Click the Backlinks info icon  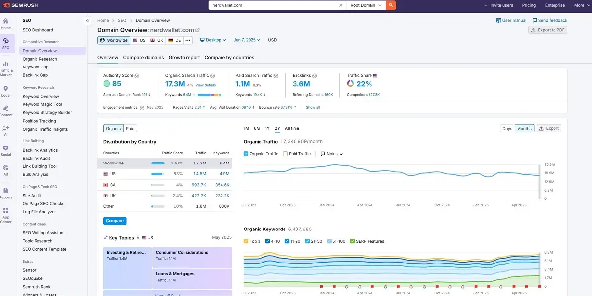(x=314, y=76)
